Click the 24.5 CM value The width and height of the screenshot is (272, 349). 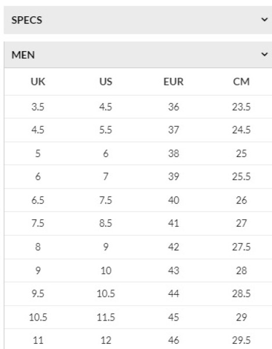pos(241,130)
